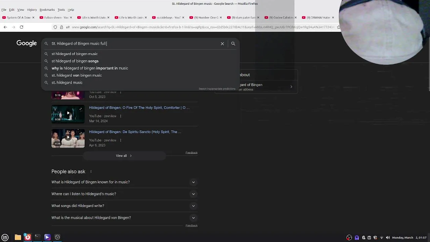Open the Bookmarks menu

(x=47, y=10)
